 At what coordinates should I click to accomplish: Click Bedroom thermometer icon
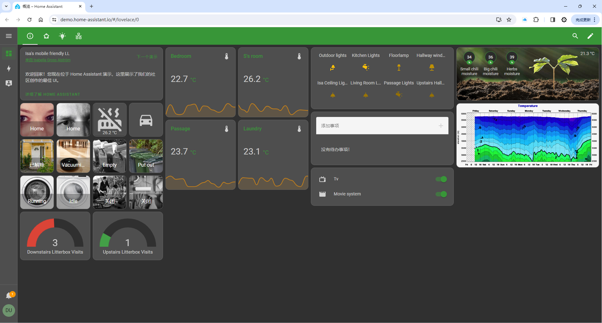[227, 56]
